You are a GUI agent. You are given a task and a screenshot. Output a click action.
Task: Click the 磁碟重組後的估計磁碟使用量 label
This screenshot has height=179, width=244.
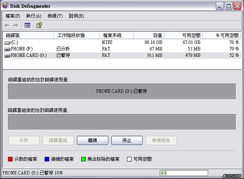38,110
